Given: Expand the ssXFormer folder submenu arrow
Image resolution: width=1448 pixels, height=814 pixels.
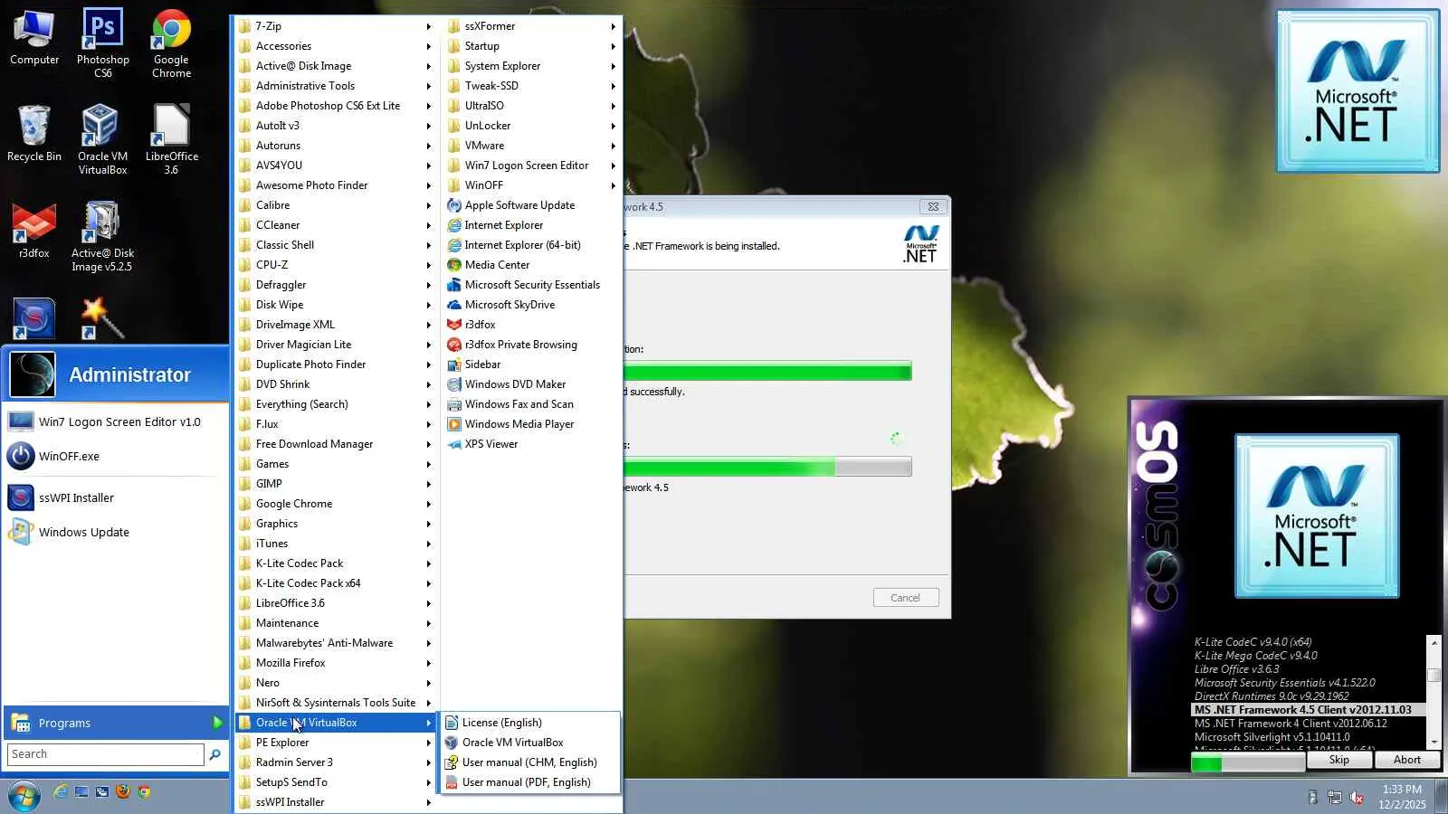Looking at the screenshot, I should click(613, 26).
